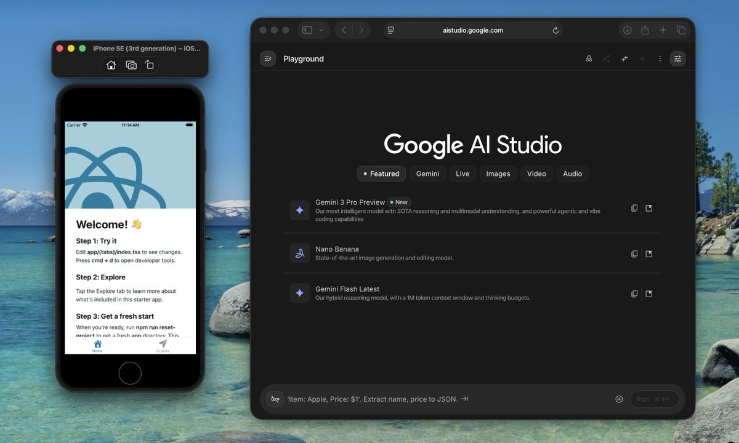Image resolution: width=739 pixels, height=443 pixels.
Task: Click the Simulator window title text
Action: [x=148, y=48]
